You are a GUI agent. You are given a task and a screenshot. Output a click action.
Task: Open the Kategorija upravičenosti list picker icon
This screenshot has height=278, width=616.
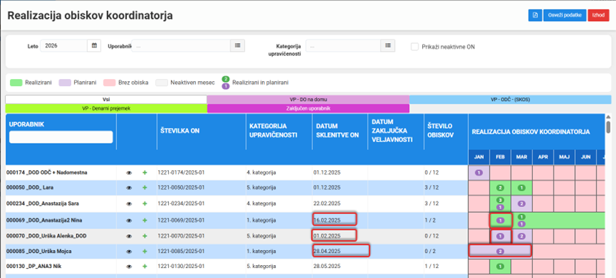(x=388, y=45)
